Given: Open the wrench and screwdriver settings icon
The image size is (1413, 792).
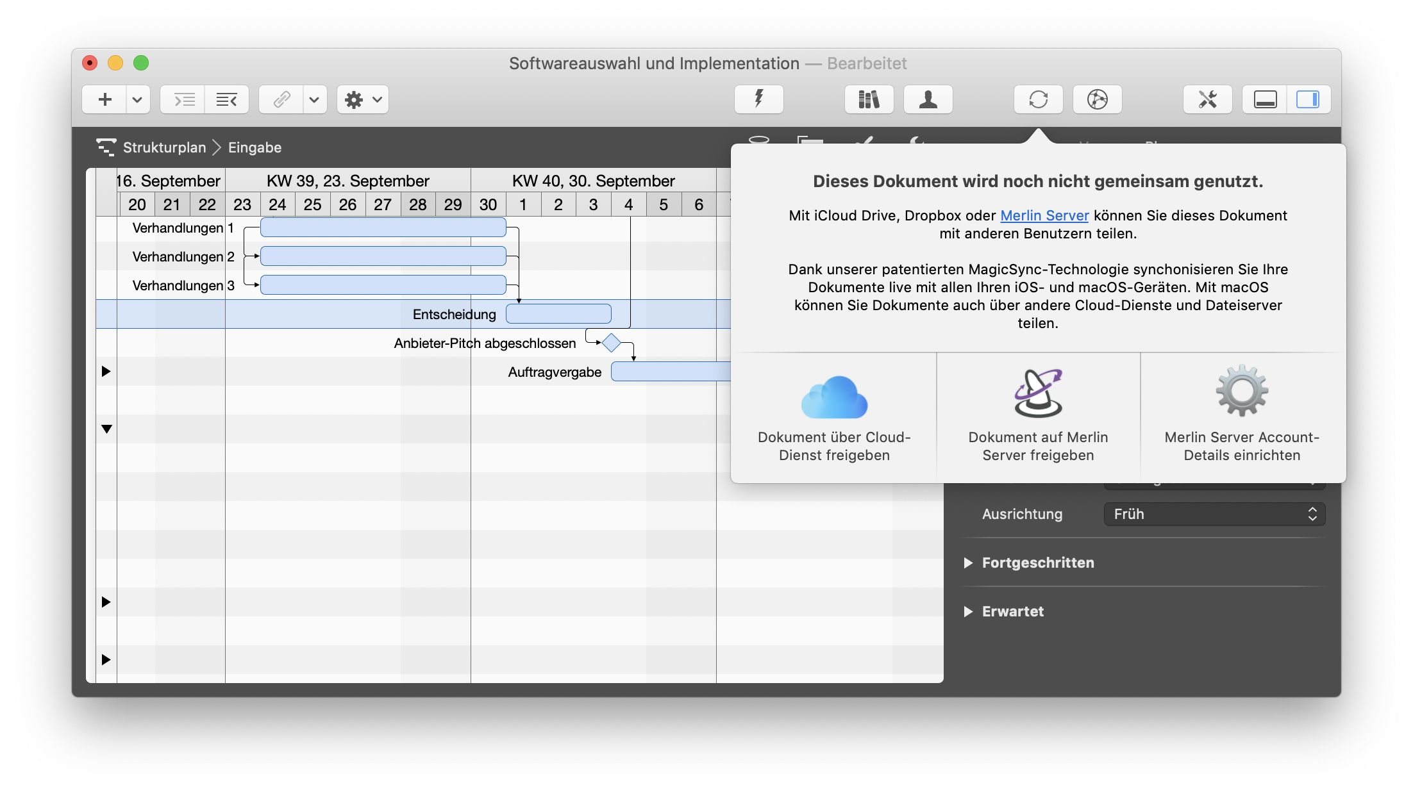Looking at the screenshot, I should tap(1207, 99).
